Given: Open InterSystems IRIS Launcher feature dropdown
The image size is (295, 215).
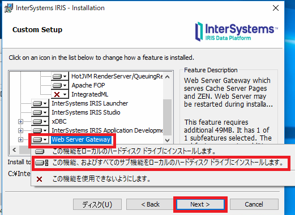Looking at the screenshot, I should point(40,103).
